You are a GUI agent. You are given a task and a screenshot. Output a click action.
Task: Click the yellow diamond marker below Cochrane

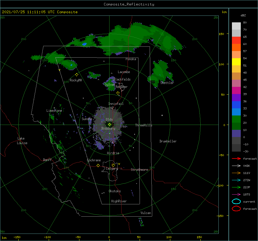click(98, 165)
